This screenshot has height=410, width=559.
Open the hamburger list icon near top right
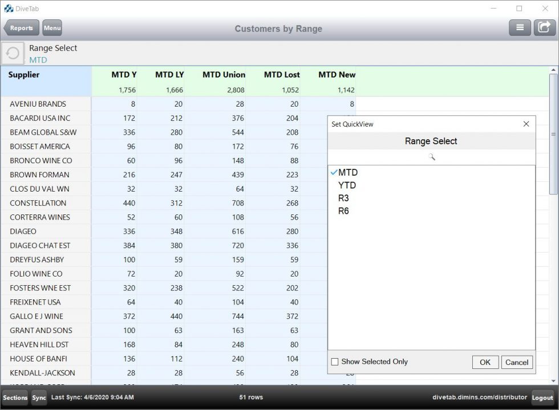(x=520, y=27)
